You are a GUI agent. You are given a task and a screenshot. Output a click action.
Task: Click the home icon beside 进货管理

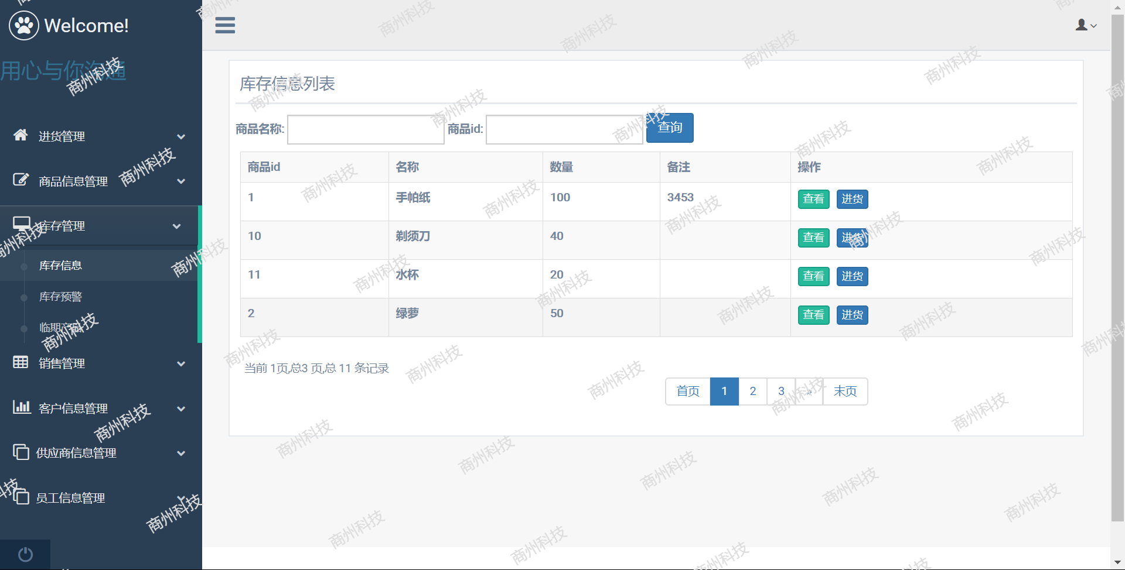pos(21,135)
